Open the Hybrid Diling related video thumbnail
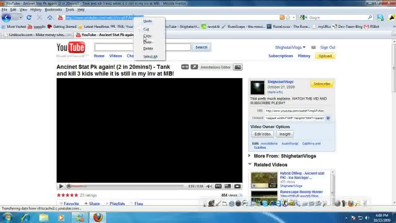Screen dimensions: 396x223 tap(264, 180)
